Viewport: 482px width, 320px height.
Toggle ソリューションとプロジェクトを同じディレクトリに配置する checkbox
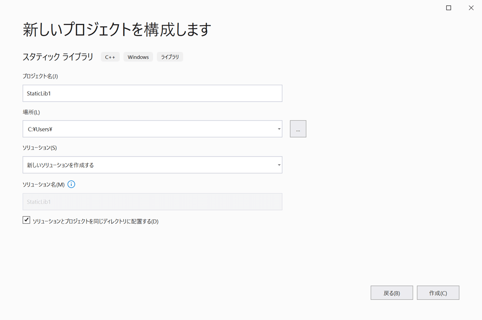[27, 220]
